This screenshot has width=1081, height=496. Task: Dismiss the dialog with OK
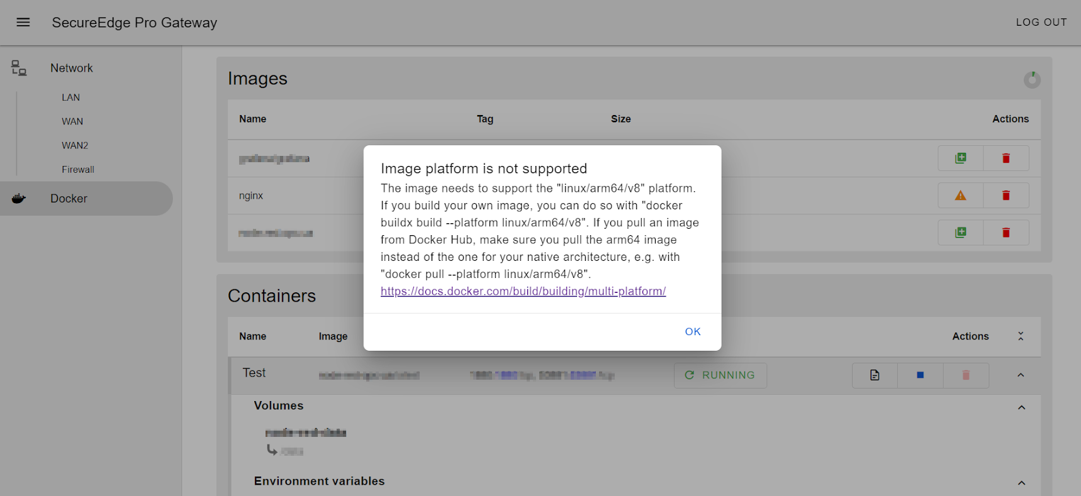693,332
